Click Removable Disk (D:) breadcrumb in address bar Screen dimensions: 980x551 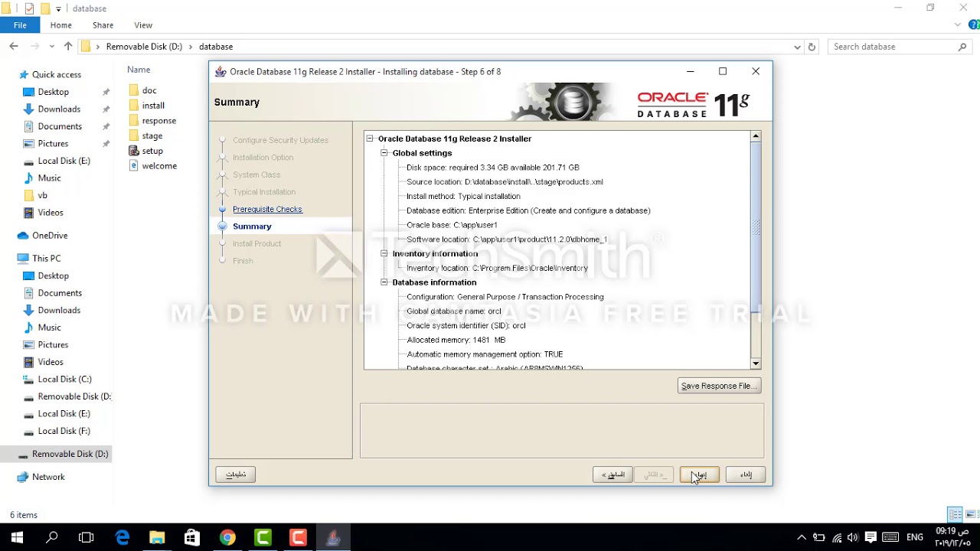[x=144, y=47]
